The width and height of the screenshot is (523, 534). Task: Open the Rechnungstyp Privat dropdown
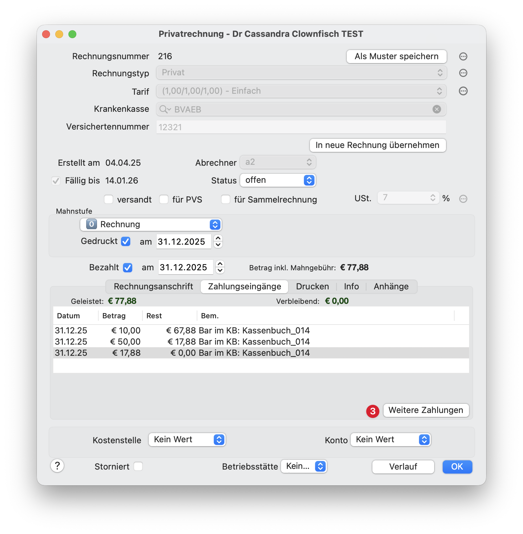[301, 73]
